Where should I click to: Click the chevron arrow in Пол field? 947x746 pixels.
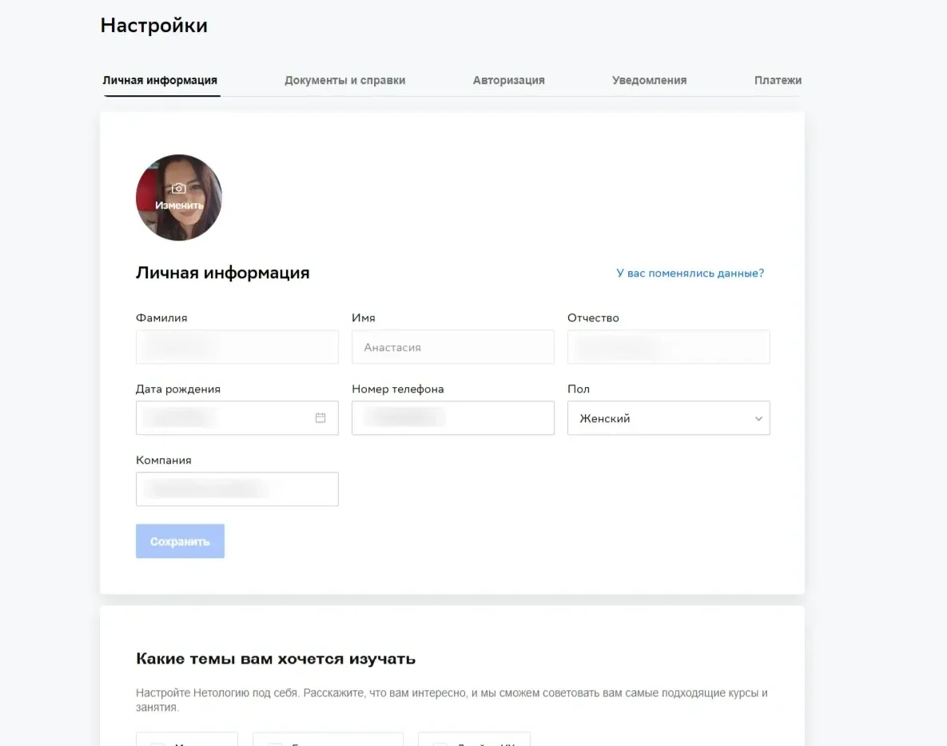click(x=758, y=419)
